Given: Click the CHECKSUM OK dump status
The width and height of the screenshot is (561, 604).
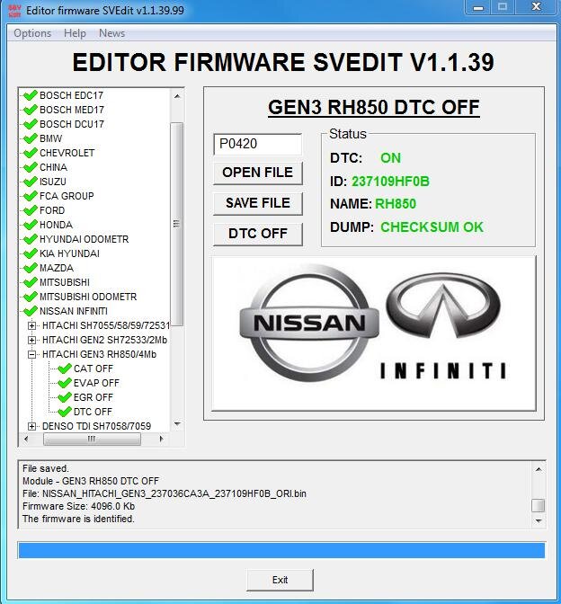Looking at the screenshot, I should [x=432, y=226].
